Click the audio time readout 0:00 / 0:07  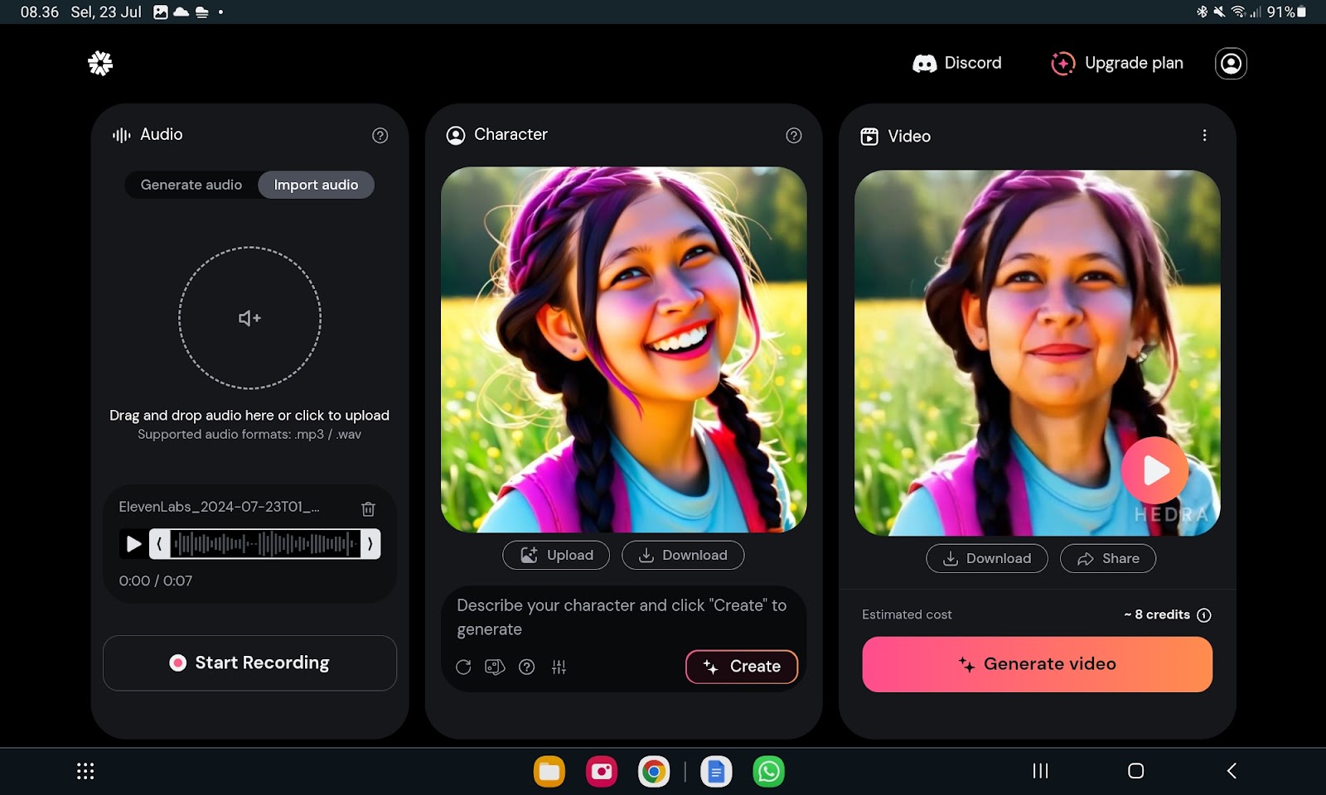156,581
